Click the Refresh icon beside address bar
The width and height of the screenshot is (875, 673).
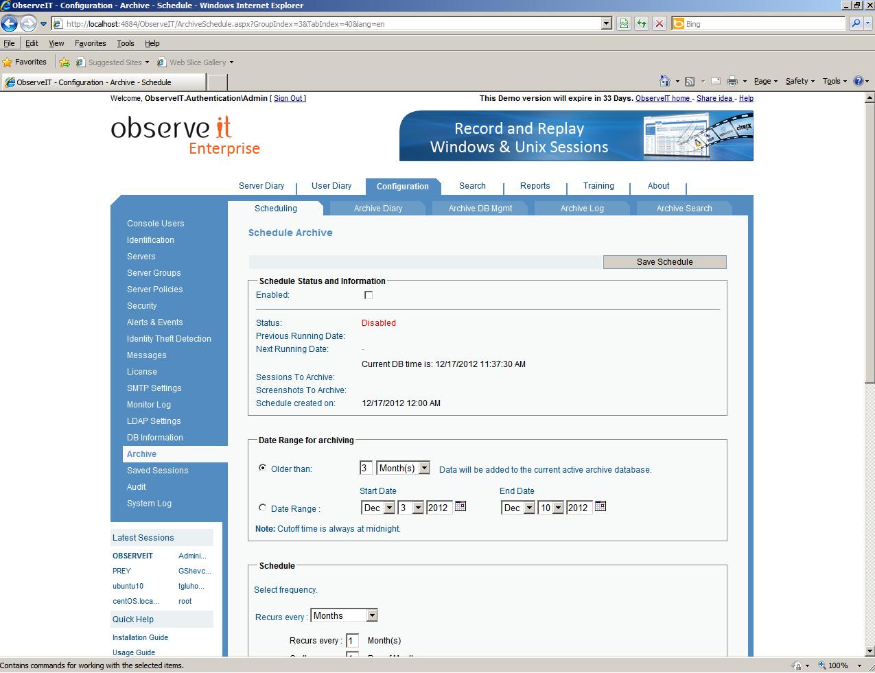click(x=642, y=23)
